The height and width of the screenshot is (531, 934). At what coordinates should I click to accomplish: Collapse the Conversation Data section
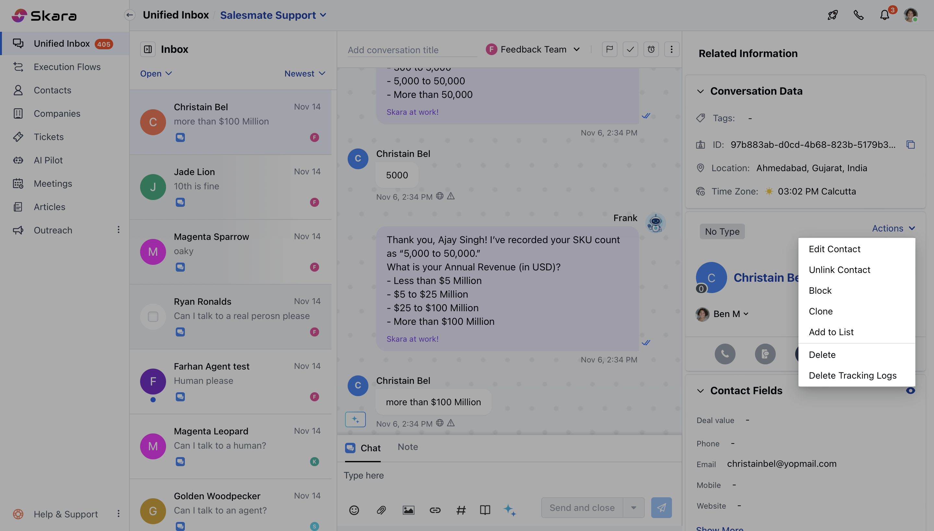(x=700, y=91)
